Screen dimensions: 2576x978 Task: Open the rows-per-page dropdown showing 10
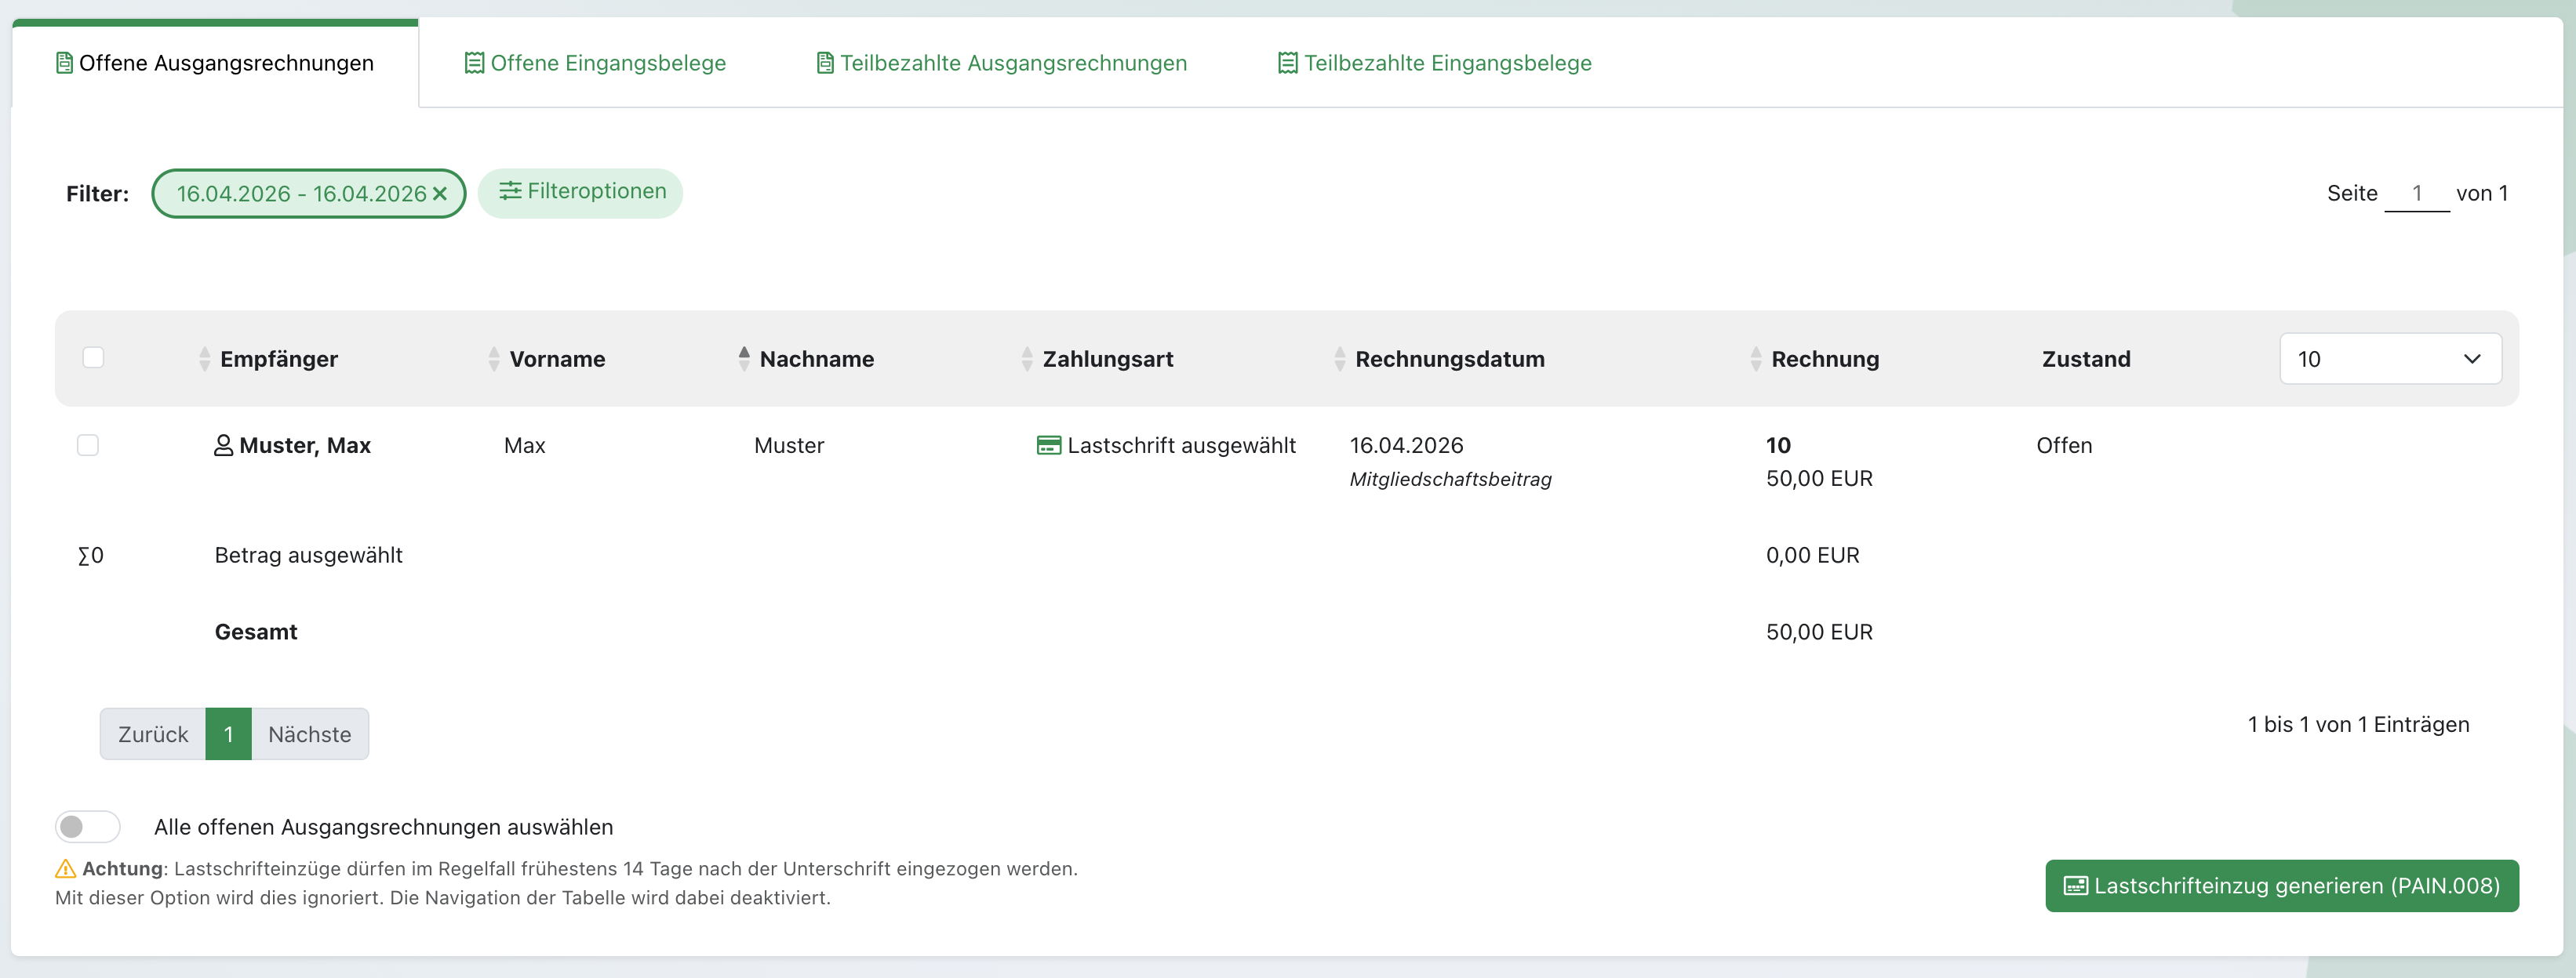coord(2389,359)
